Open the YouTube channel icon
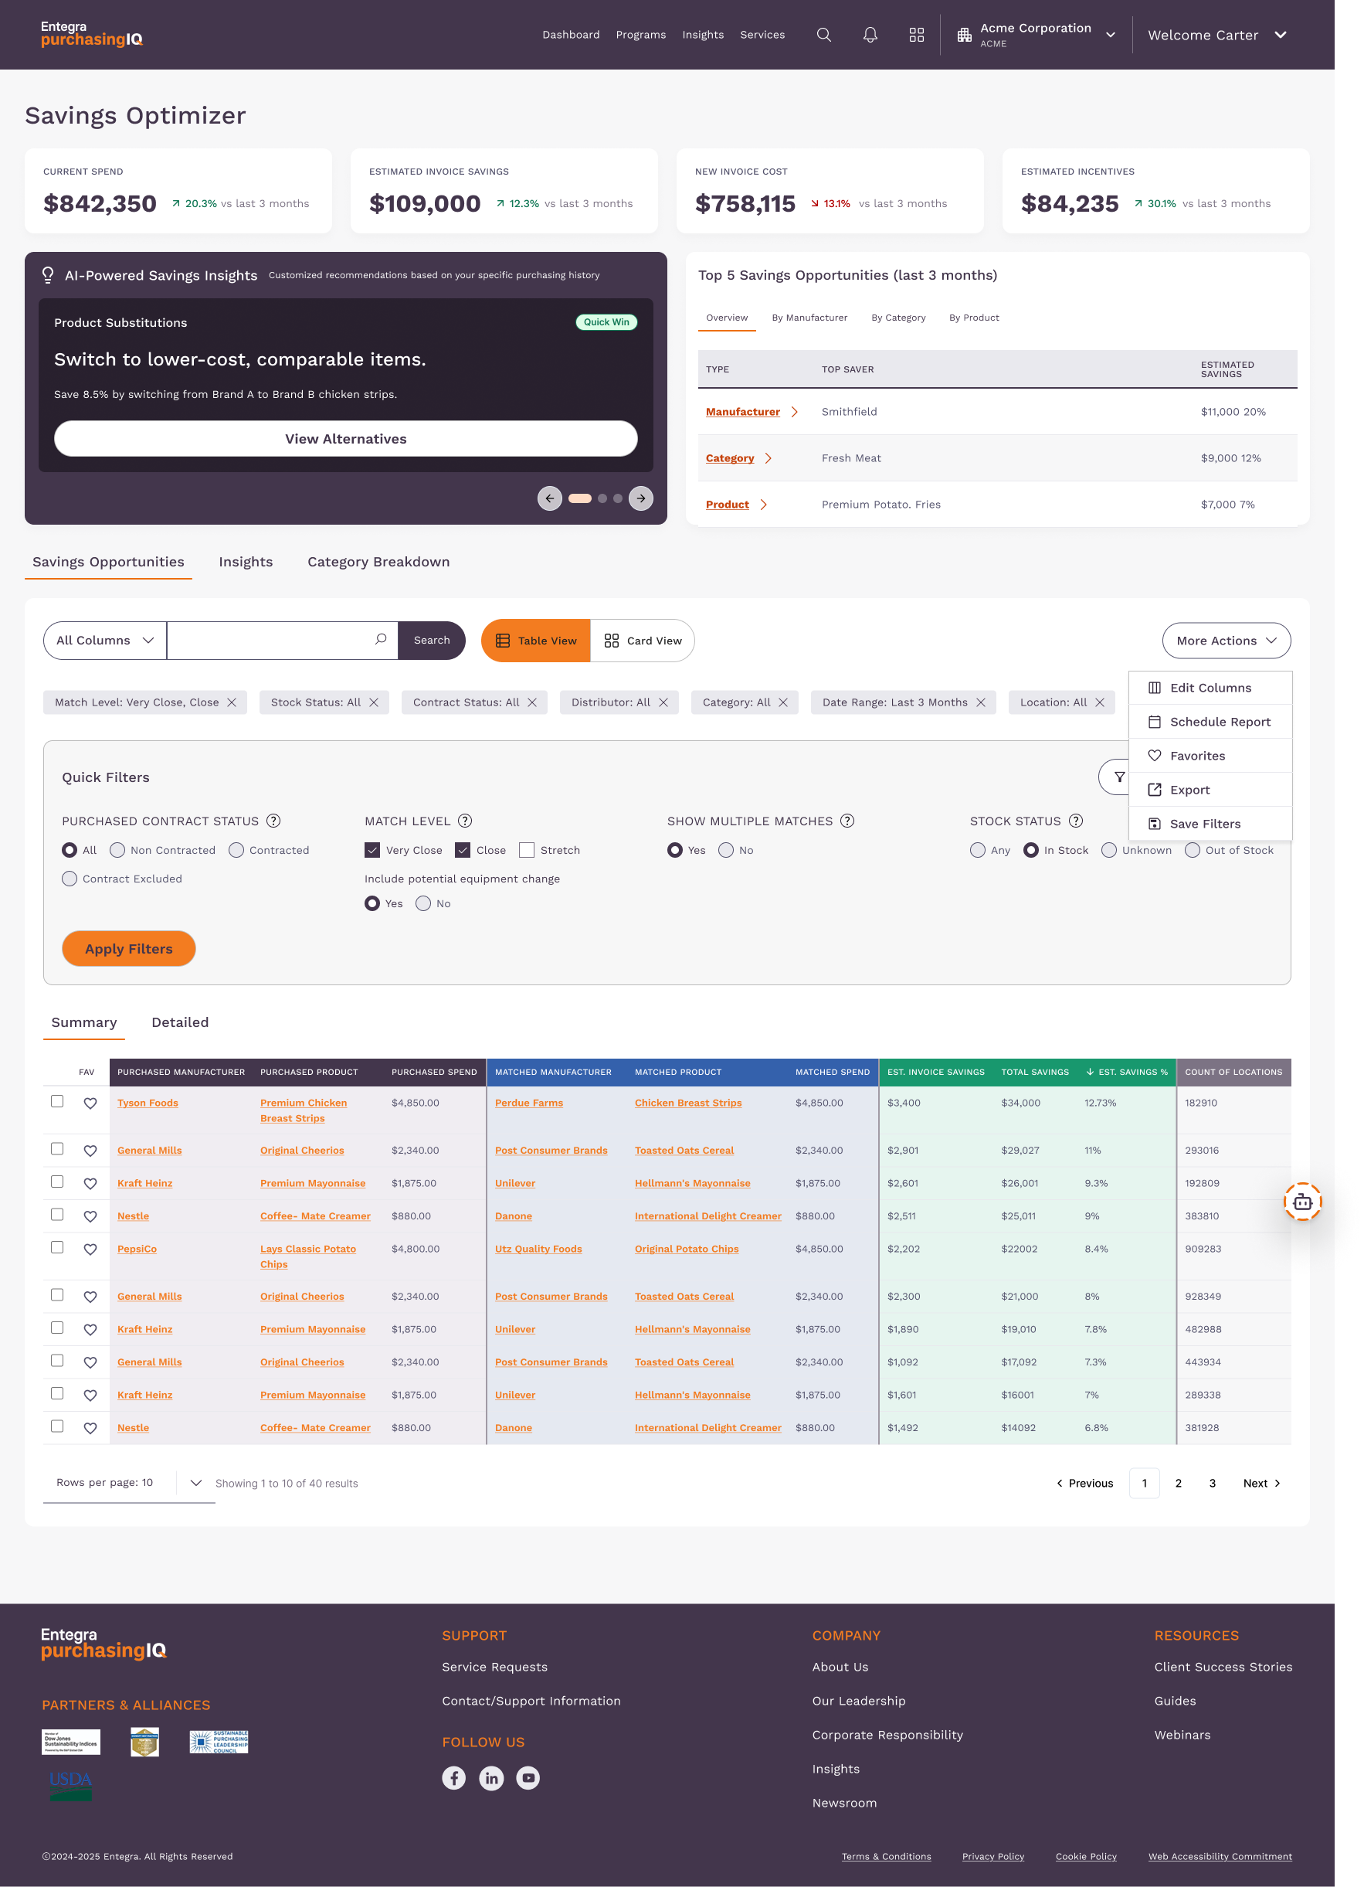Viewport: 1364px width, 1887px height. [x=528, y=1778]
